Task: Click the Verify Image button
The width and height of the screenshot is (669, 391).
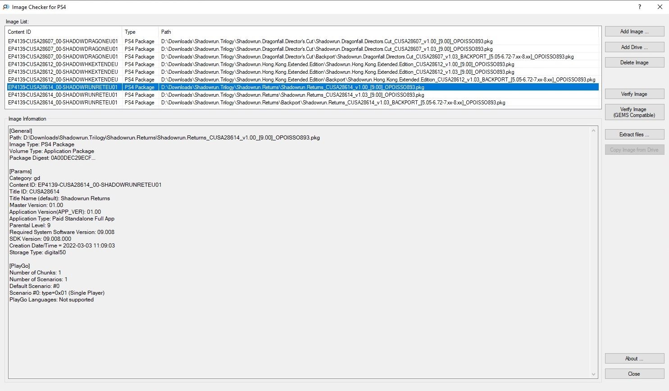Action: click(634, 94)
